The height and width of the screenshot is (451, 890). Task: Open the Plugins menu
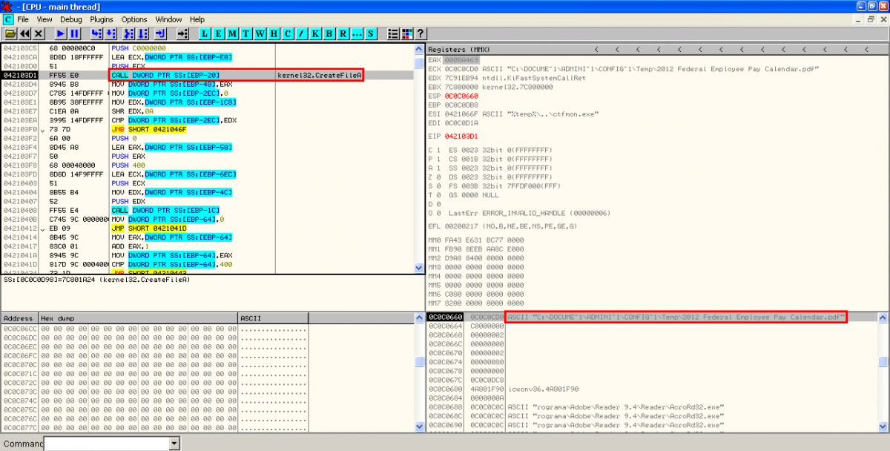coord(102,19)
